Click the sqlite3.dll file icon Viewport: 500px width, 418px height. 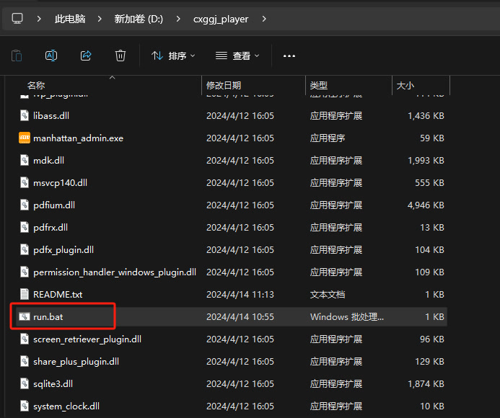tap(25, 383)
